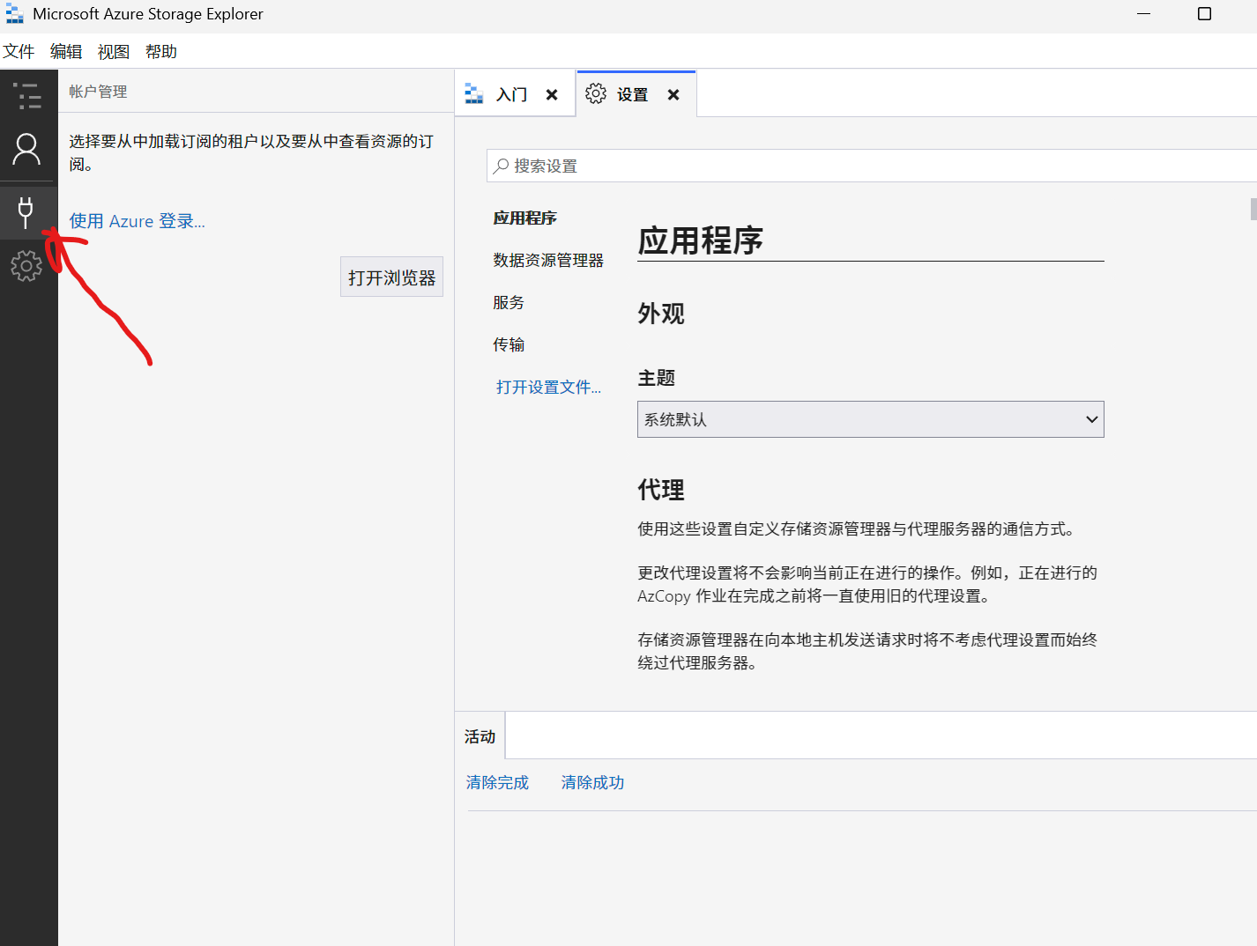
Task: Open the 视图 menu
Action: pos(114,52)
